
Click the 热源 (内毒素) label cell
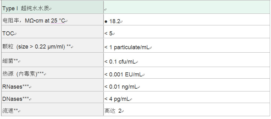pyautogui.click(x=53, y=73)
